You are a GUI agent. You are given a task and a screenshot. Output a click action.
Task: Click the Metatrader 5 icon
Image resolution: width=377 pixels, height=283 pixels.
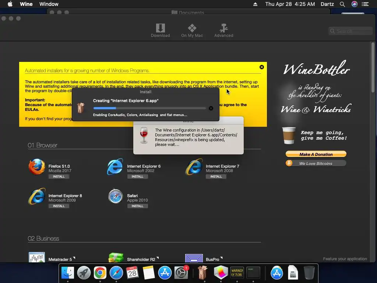click(37, 257)
